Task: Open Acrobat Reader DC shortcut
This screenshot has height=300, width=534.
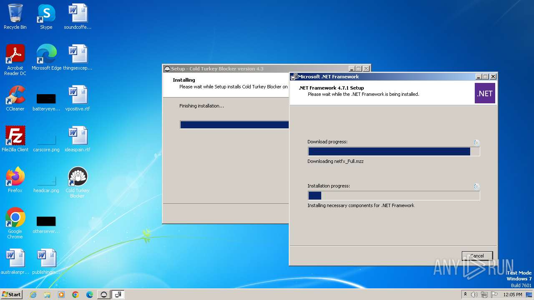Action: click(15, 60)
